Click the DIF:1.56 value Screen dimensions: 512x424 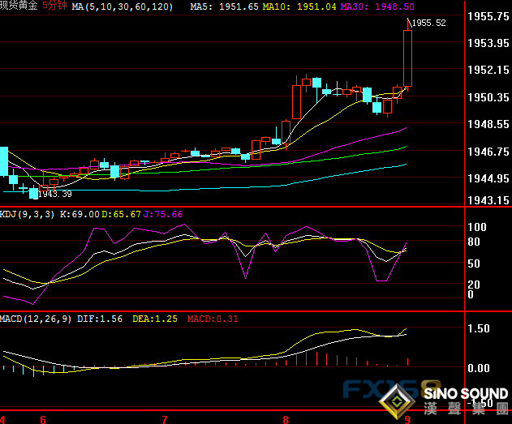(101, 319)
